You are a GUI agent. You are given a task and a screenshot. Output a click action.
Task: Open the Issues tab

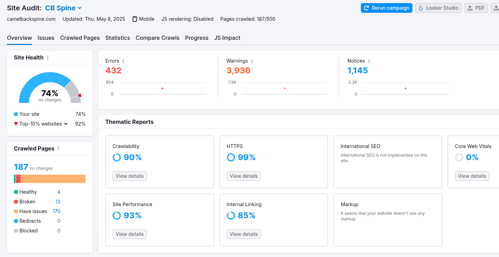coord(46,38)
